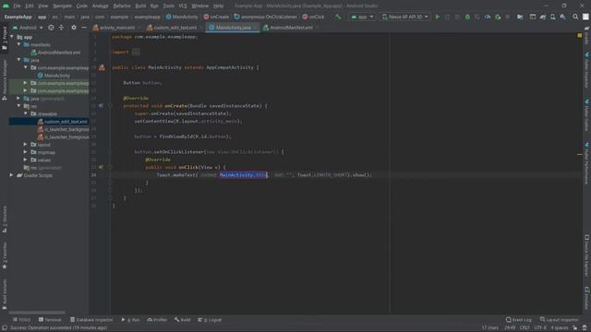Viewport: 591px width, 332px height.
Task: Click the green Debug bug icon
Action: pos(467,17)
